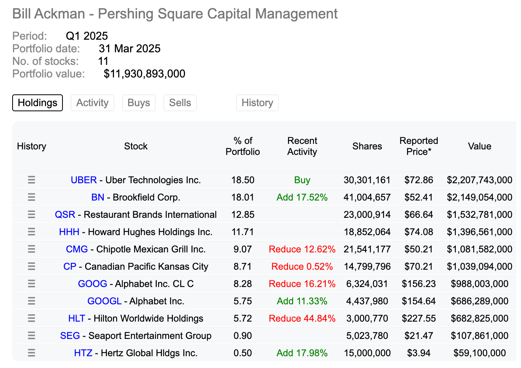This screenshot has height=368, width=521.
Task: Open the CMG ticker link
Action: point(77,249)
